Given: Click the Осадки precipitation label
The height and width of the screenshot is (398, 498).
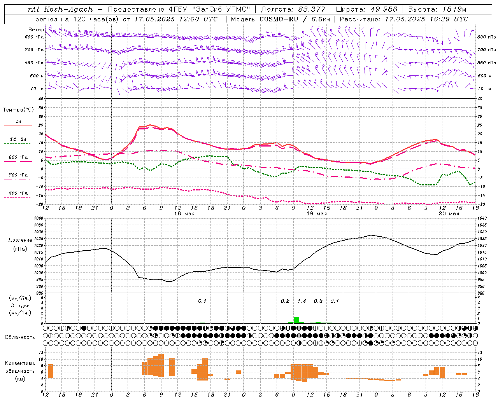Looking at the screenshot, I should (20, 305).
